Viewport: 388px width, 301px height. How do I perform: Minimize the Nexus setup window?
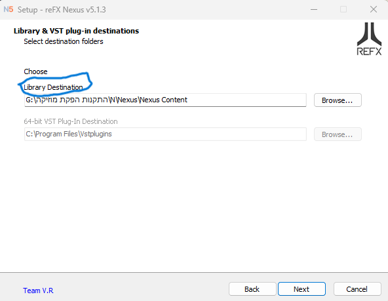pyautogui.click(x=314, y=10)
